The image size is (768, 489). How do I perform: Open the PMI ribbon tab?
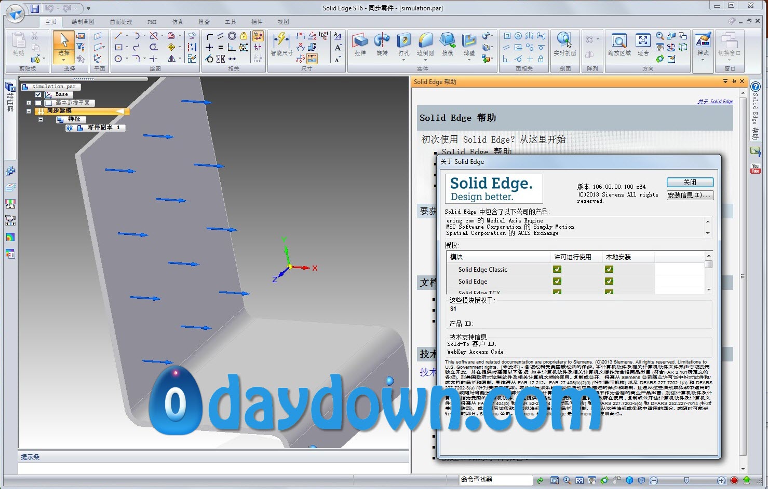pos(152,22)
